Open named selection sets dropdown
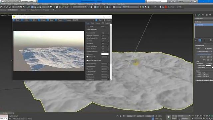213x120 pixels. [80, 7]
